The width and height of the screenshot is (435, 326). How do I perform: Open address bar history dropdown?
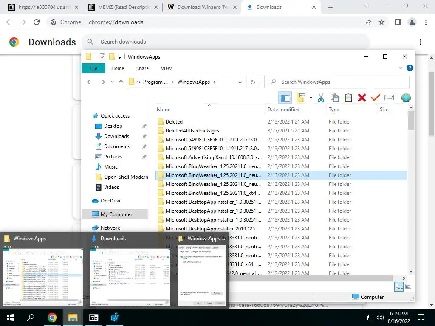tap(240, 82)
